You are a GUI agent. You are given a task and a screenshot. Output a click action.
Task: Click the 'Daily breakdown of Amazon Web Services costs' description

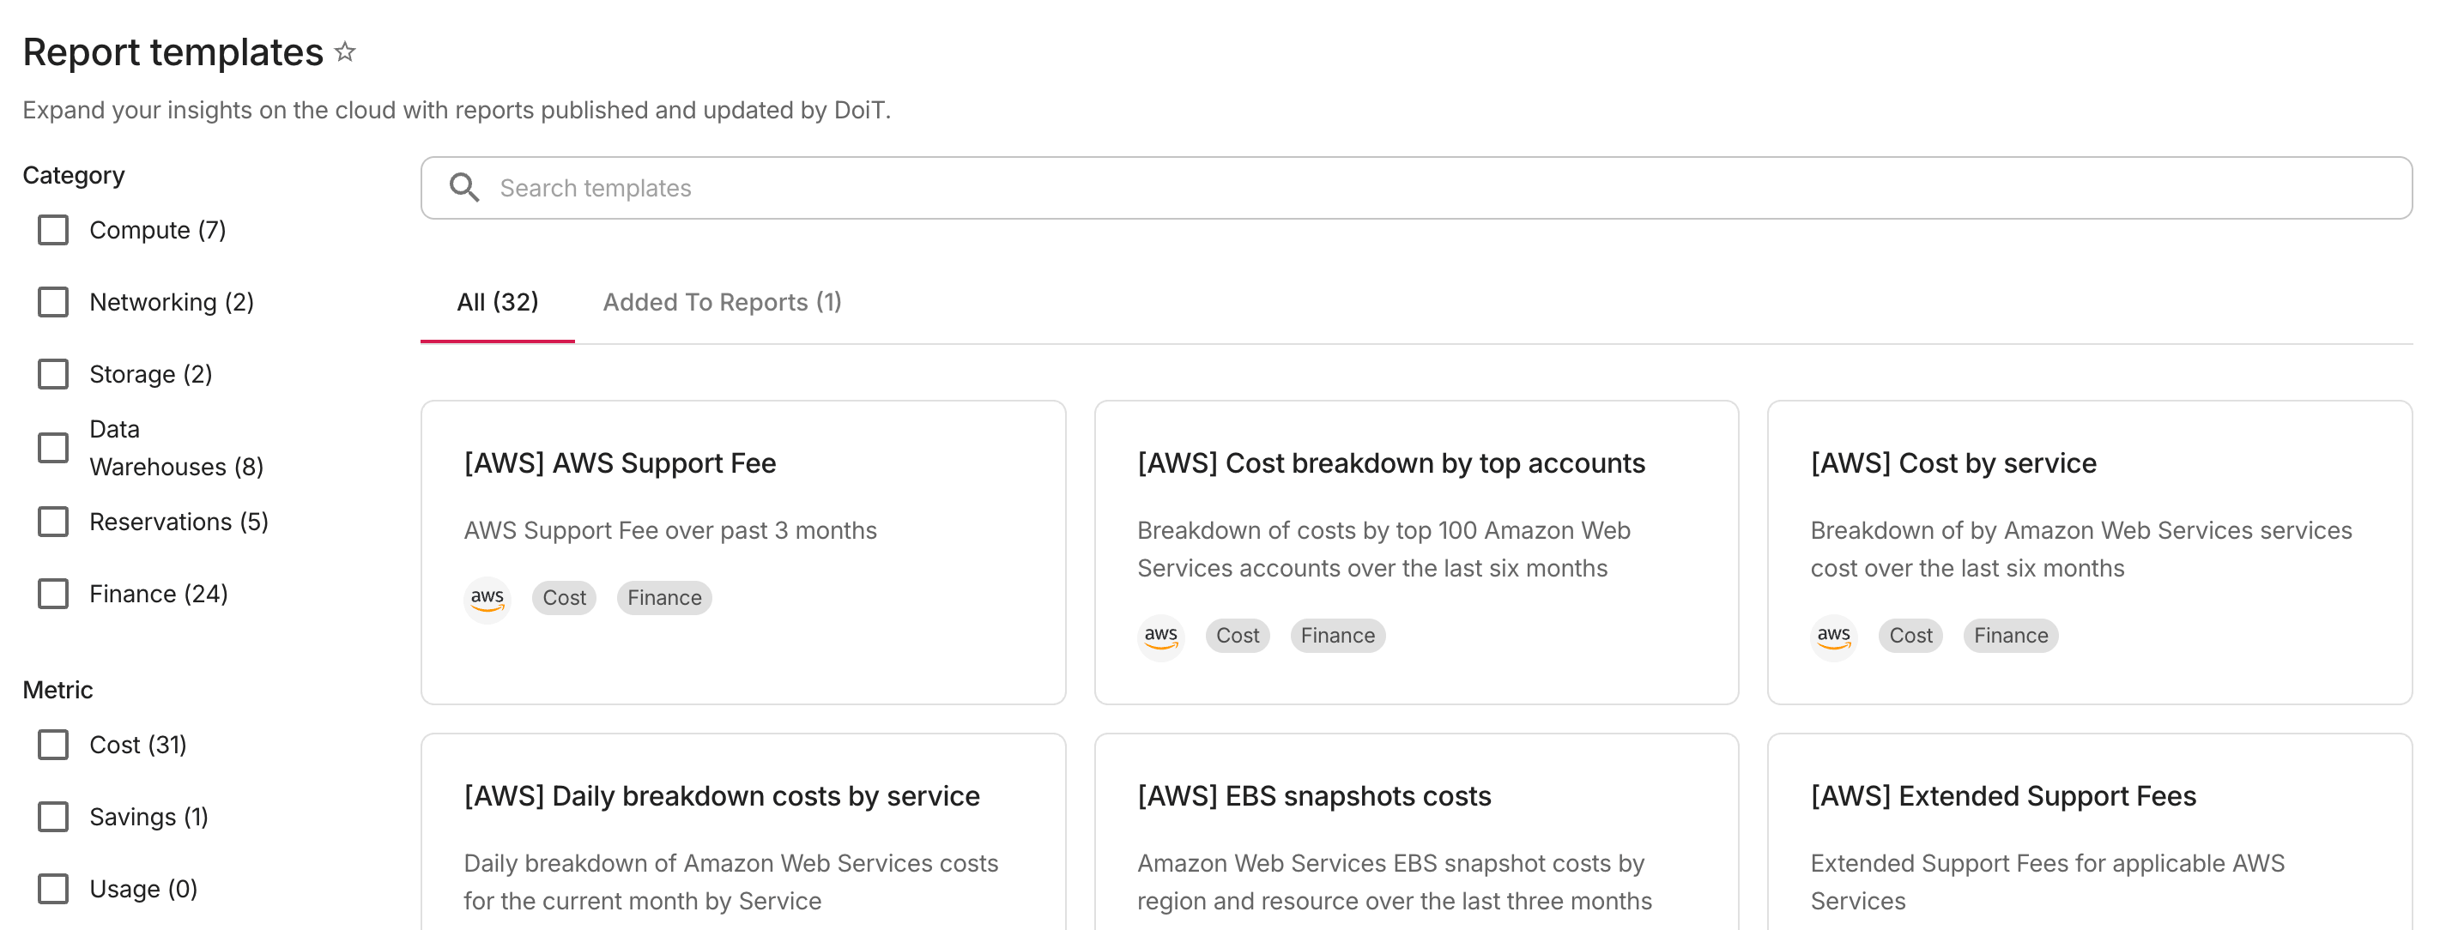[731, 882]
